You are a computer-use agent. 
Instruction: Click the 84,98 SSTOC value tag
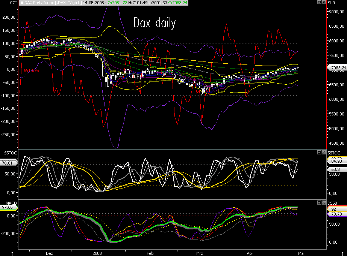tap(337, 161)
